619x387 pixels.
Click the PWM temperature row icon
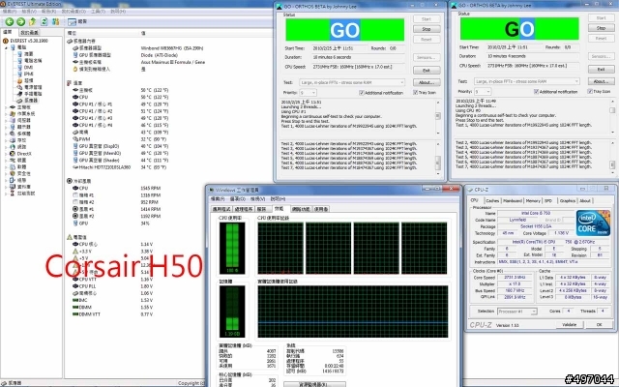(x=75, y=139)
